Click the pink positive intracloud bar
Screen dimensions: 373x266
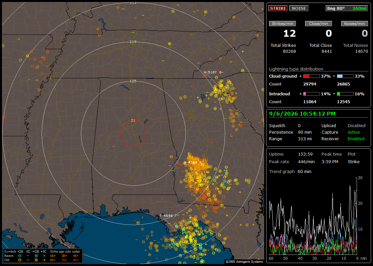tap(311, 94)
